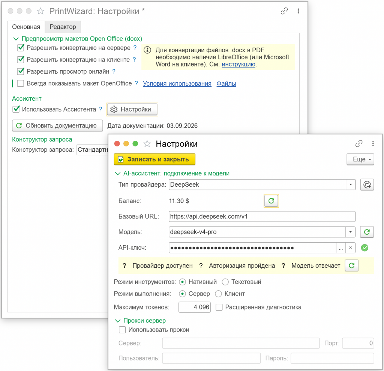This screenshot has height=371, width=384.
Task: Open the Еще menu
Action: click(360, 159)
